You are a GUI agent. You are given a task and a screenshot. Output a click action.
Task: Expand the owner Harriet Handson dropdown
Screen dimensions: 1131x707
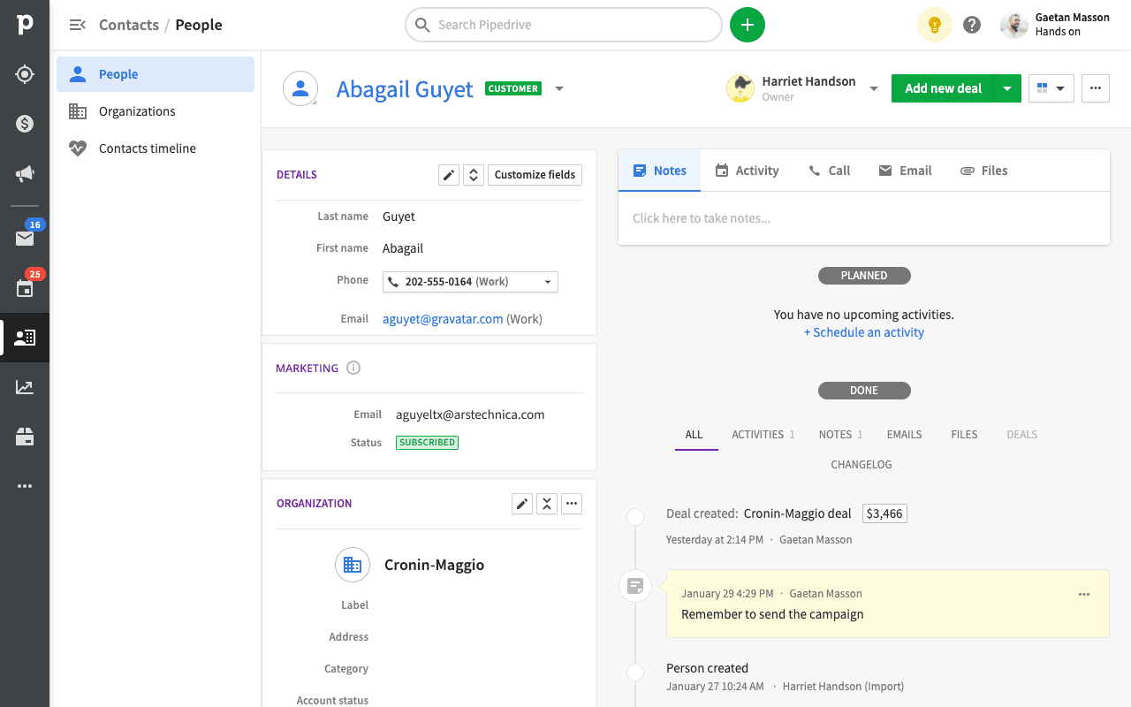click(873, 88)
